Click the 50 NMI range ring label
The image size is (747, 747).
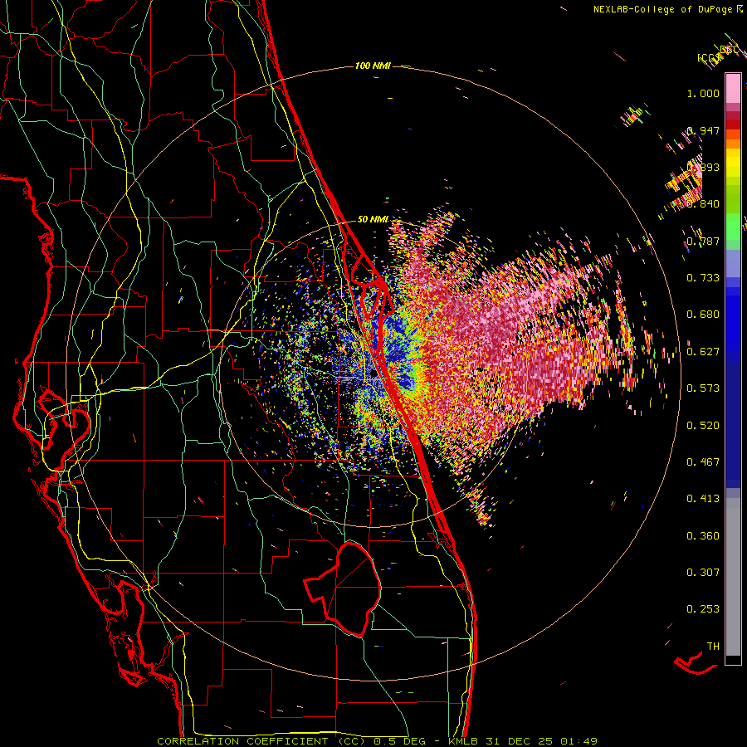click(373, 220)
